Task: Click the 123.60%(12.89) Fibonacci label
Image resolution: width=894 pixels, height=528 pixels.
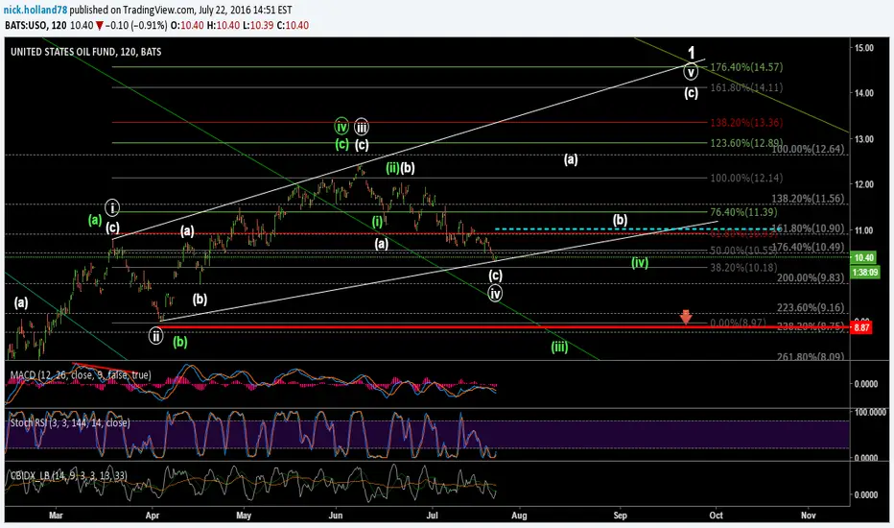Action: click(x=746, y=143)
